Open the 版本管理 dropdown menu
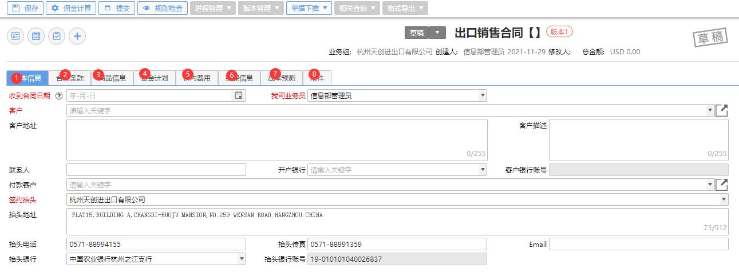The image size is (739, 272). pyautogui.click(x=260, y=9)
